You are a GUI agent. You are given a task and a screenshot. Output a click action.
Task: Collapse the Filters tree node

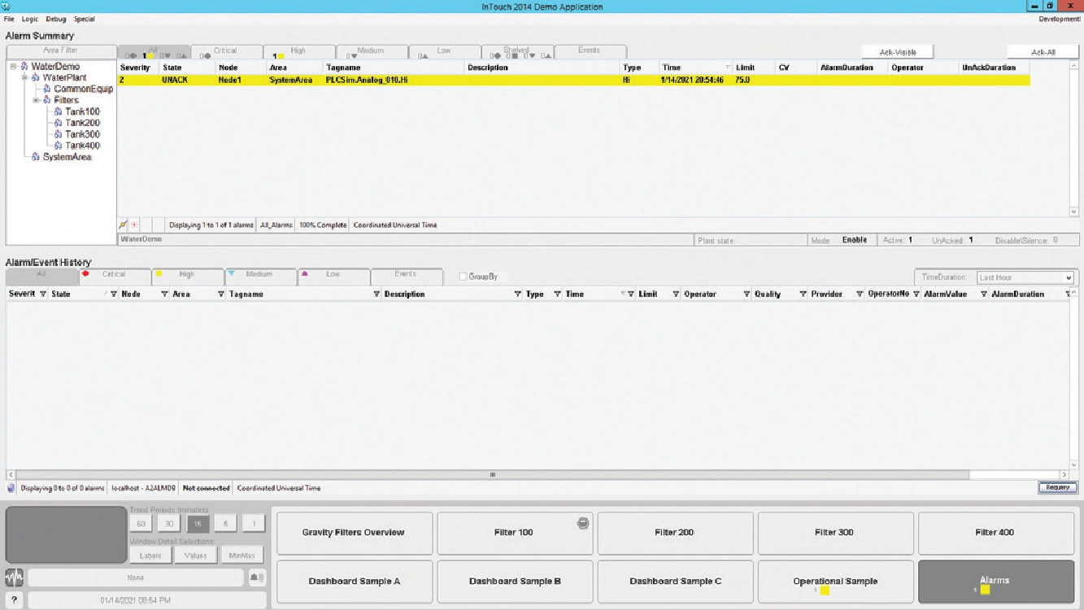36,100
